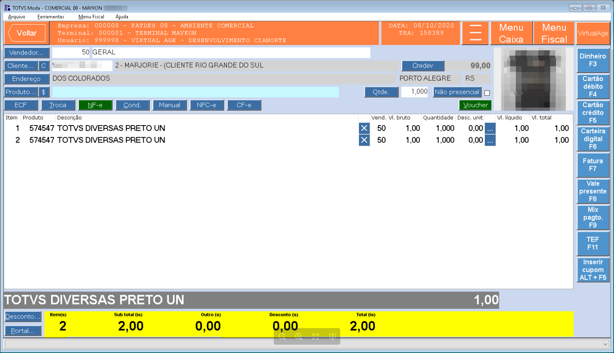Screen dimensions: 614x353
Task: Open the Menu Caixa orange button
Action: pos(511,33)
